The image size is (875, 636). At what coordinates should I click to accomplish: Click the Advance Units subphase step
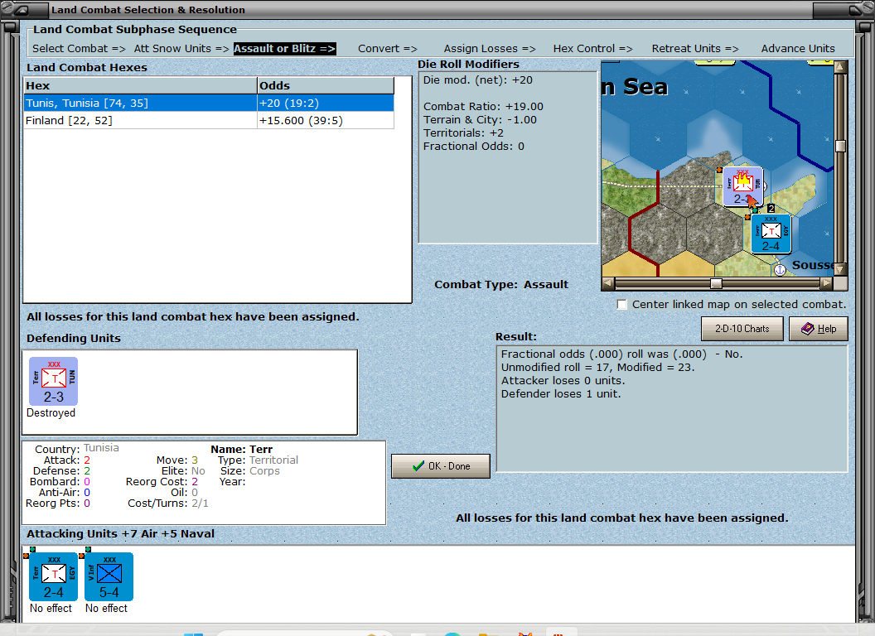click(x=798, y=49)
